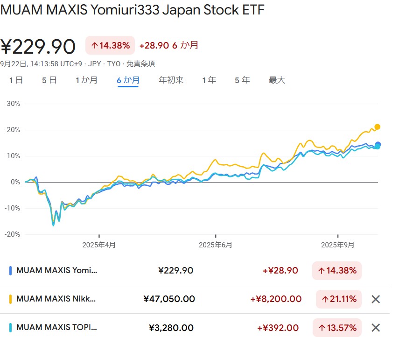Open the MUAM MAXIS TOPIX row
The width and height of the screenshot is (399, 337).
tap(57, 328)
